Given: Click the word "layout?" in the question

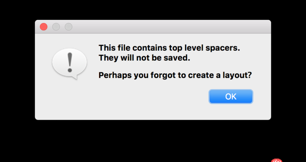Looking at the screenshot, I should [x=238, y=75].
